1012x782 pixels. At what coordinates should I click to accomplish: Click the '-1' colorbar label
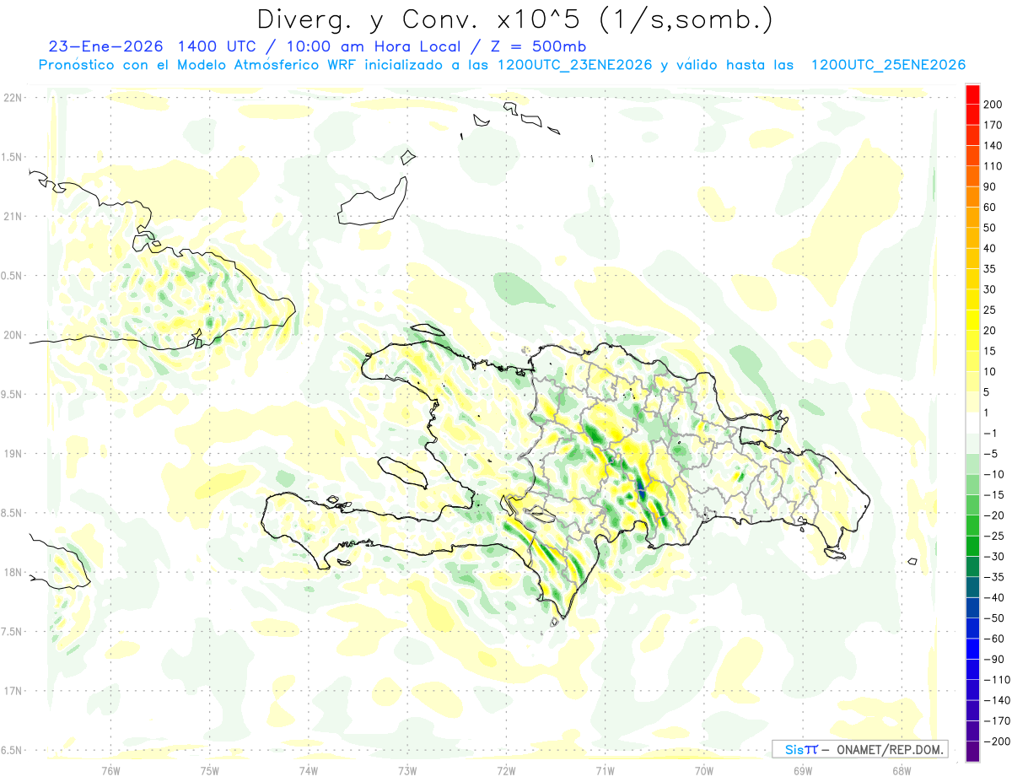[x=992, y=433]
